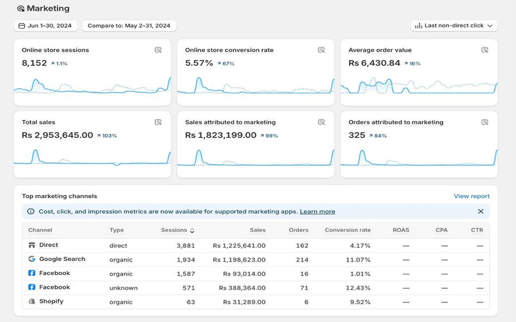Image resolution: width=516 pixels, height=322 pixels.
Task: Open the Direct channel row
Action: pyautogui.click(x=48, y=245)
